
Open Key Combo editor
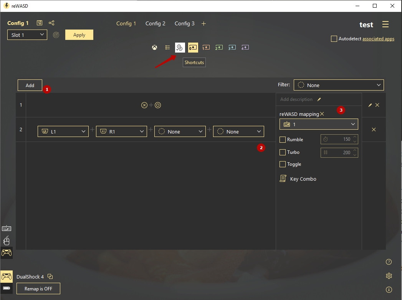click(x=298, y=178)
